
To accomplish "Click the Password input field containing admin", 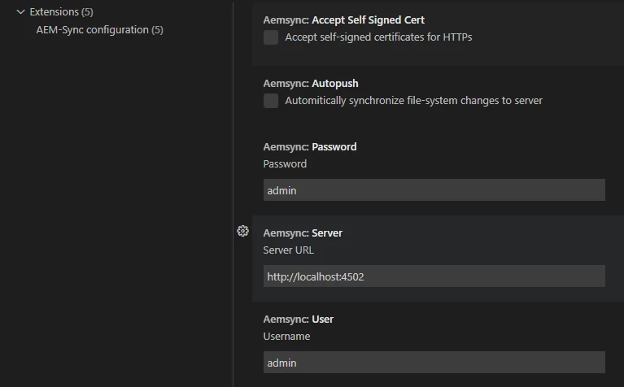I will 434,190.
